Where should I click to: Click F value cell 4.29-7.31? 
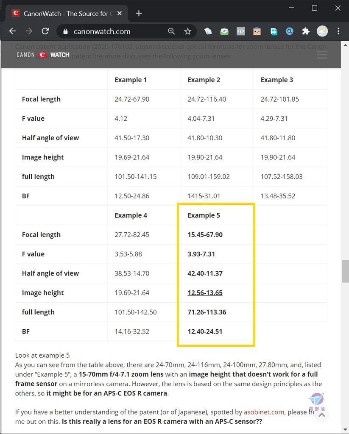click(x=274, y=119)
